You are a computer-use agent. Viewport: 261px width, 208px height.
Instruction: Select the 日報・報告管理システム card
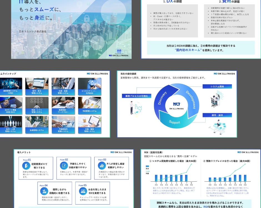(x=89, y=125)
